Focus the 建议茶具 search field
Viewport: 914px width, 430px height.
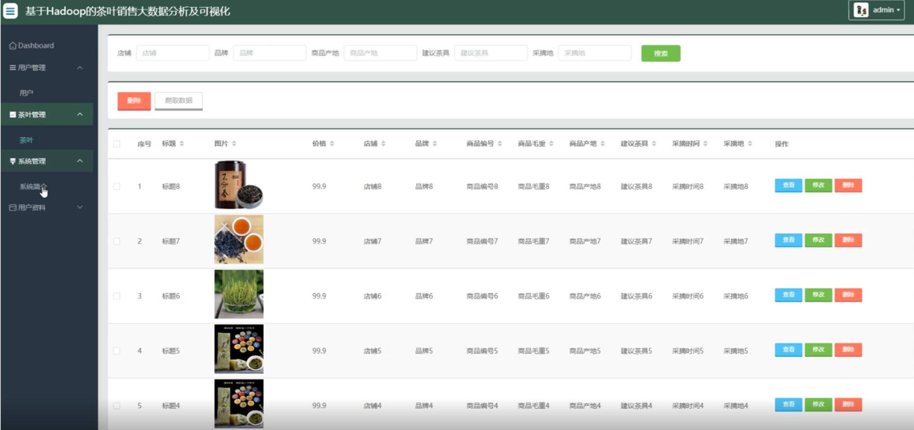tap(491, 53)
